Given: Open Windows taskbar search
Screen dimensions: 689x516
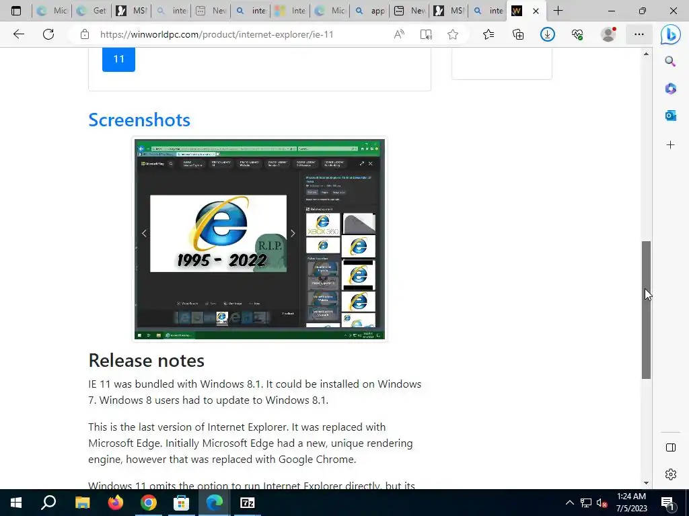Looking at the screenshot, I should coord(48,503).
